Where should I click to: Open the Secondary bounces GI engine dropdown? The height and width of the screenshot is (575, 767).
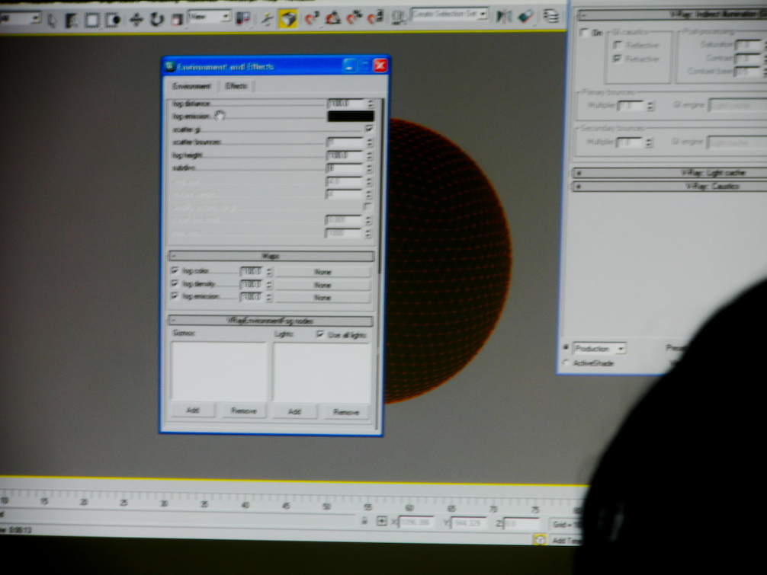click(x=738, y=142)
